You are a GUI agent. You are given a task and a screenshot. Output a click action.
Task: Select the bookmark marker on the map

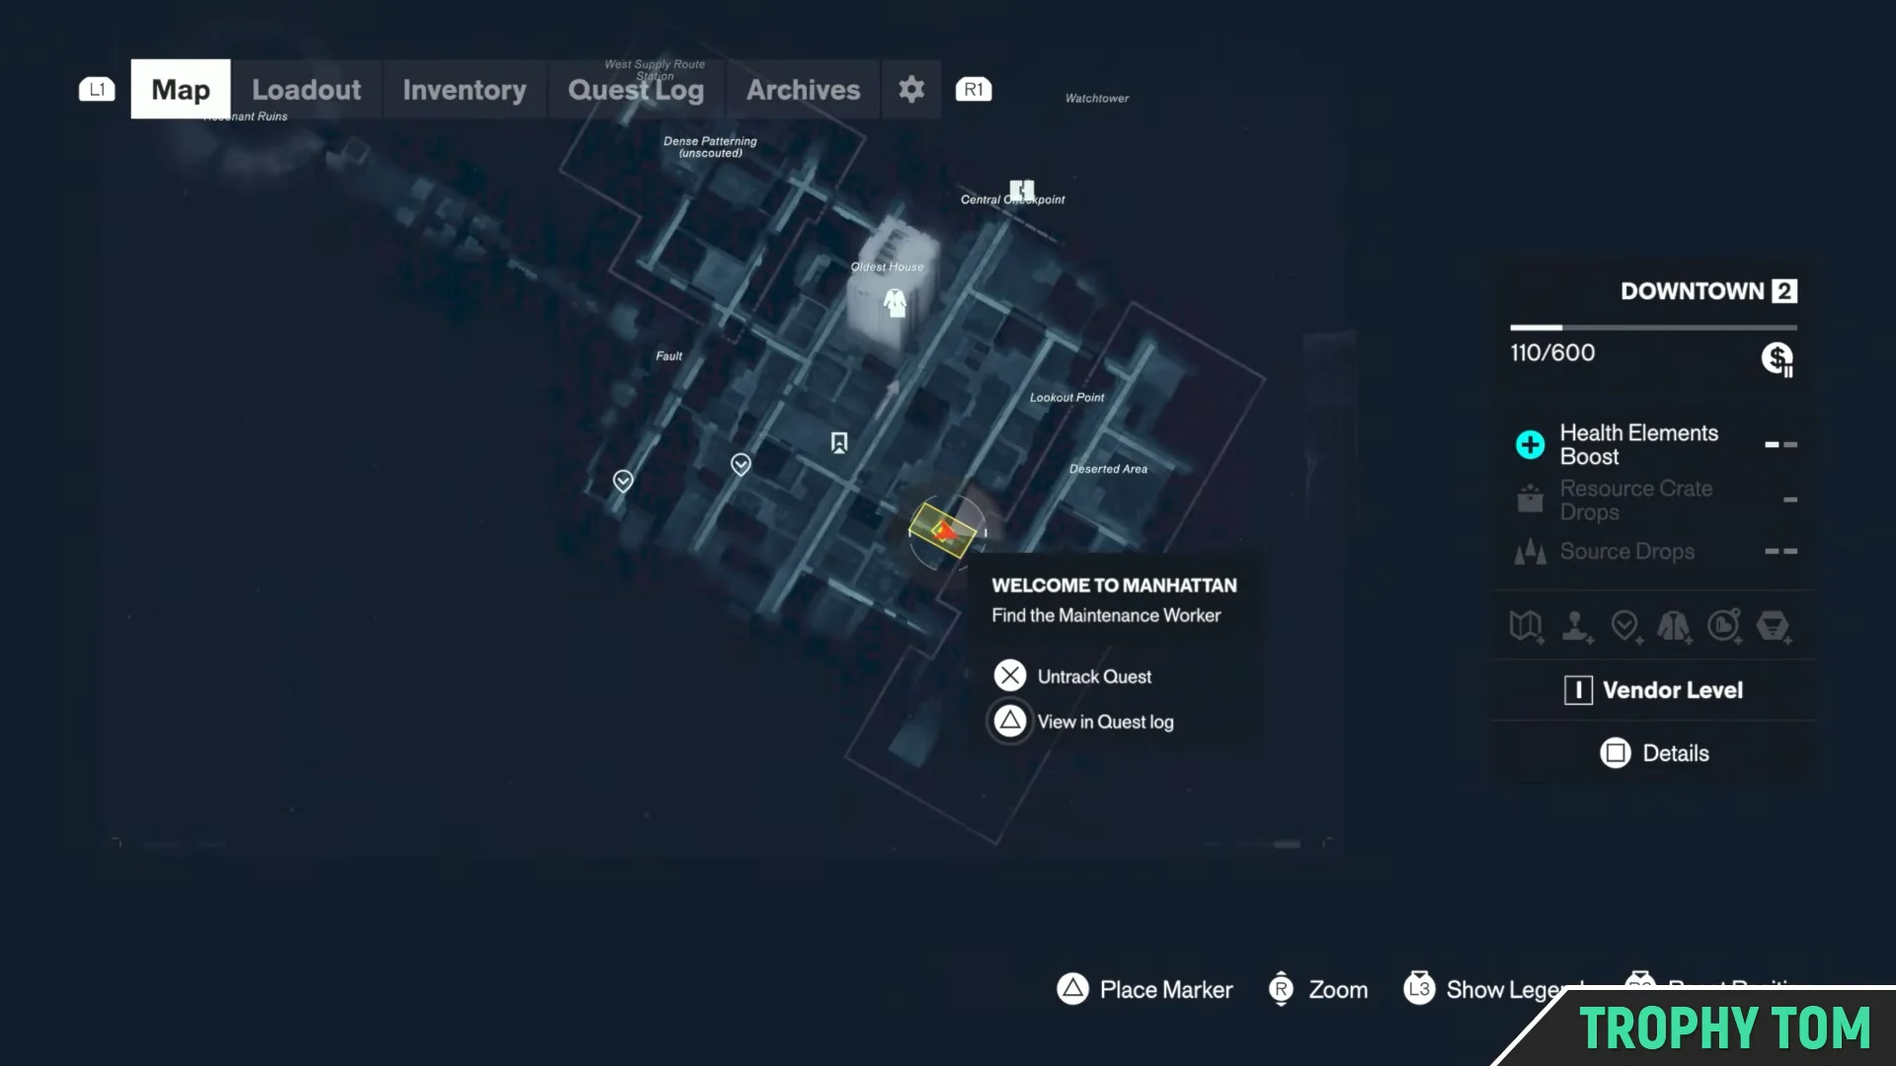(839, 443)
